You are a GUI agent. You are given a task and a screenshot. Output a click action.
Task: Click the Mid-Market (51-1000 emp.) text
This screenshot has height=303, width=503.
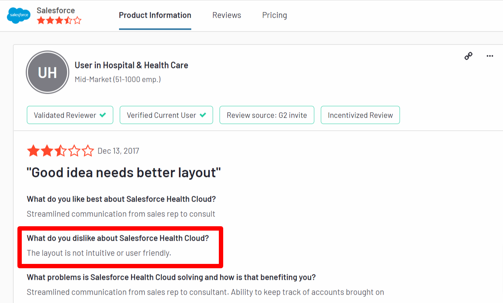(118, 79)
